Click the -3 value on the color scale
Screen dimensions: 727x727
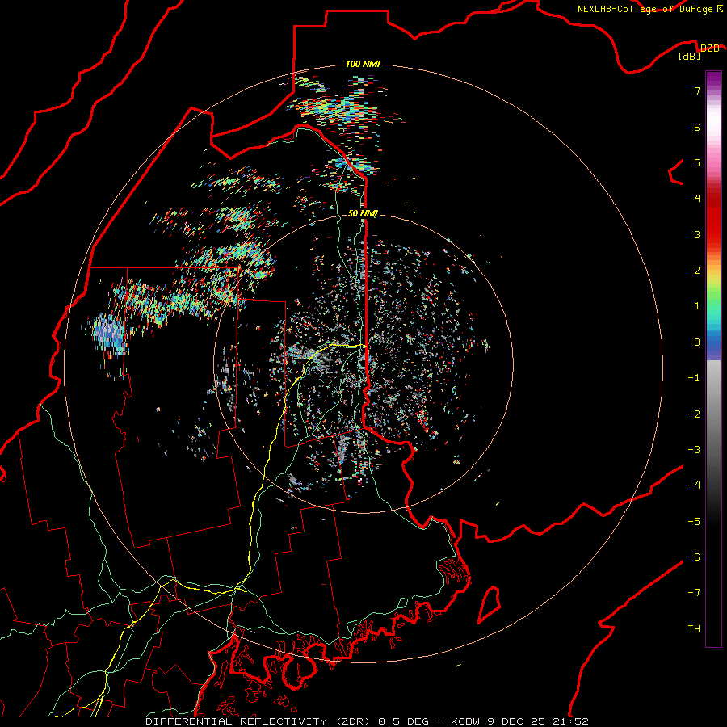pos(694,450)
